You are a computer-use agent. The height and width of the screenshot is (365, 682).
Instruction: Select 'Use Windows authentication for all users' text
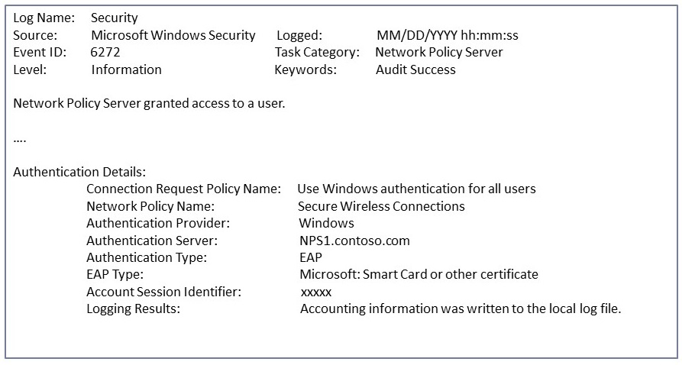pos(416,189)
